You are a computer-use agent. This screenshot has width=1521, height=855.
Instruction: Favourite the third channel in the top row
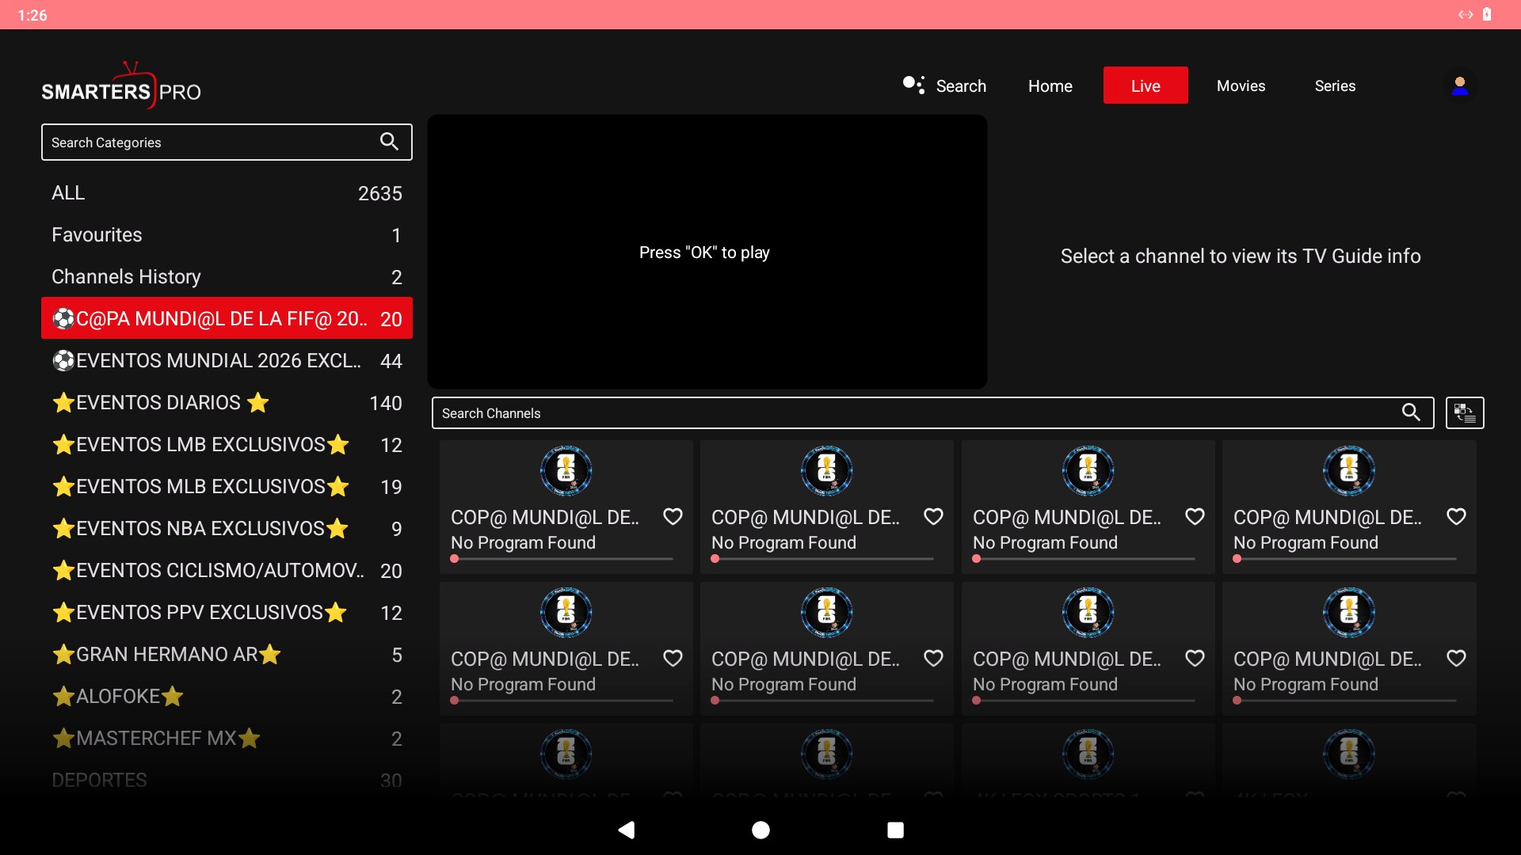click(x=1195, y=517)
